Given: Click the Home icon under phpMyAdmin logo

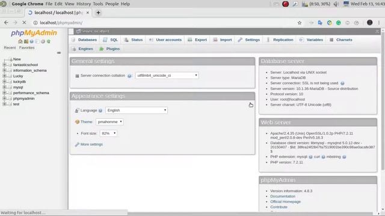Looking at the screenshot, I should pyautogui.click(x=20, y=41).
